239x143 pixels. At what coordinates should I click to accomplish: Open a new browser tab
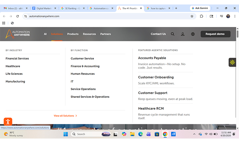coord(176,8)
